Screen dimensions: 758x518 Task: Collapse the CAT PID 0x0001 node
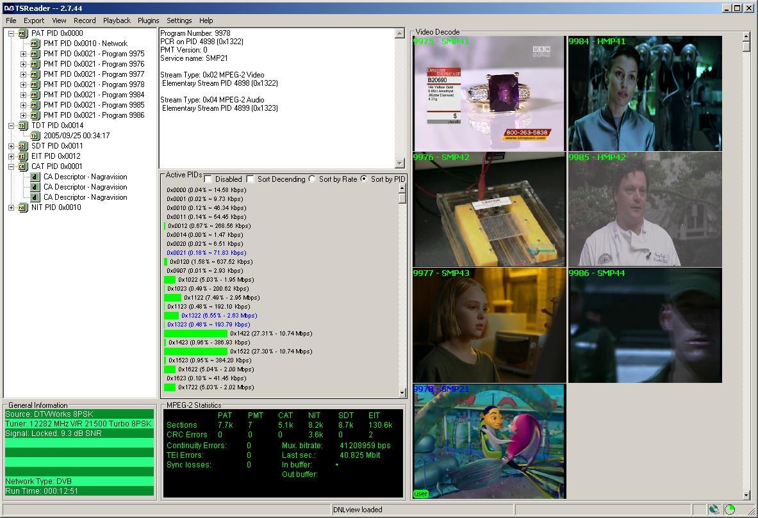tap(11, 166)
